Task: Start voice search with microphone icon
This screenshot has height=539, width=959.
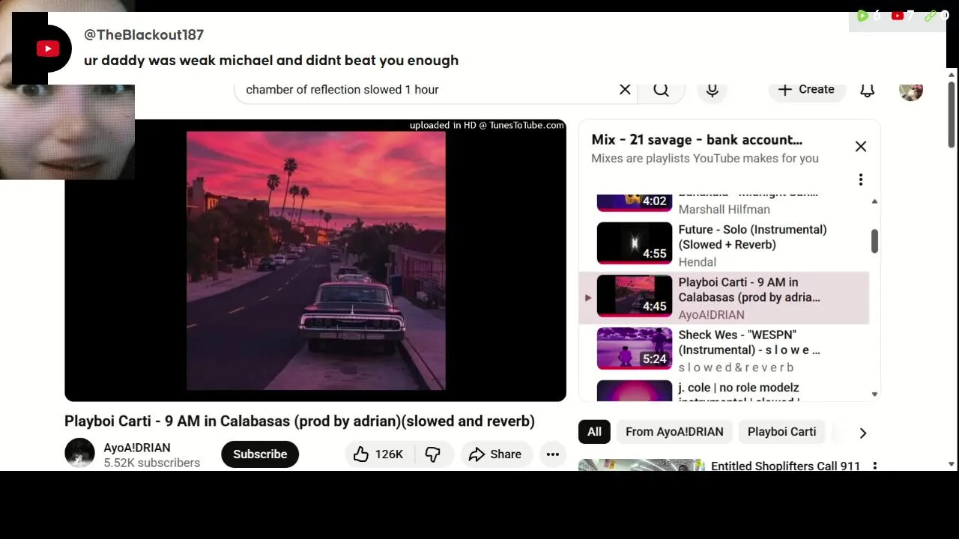Action: pyautogui.click(x=713, y=90)
